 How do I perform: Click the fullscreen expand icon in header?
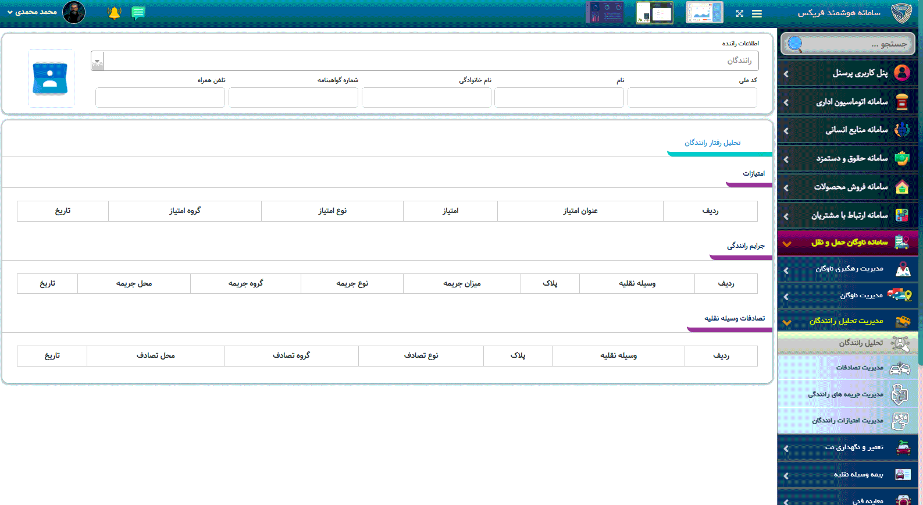coord(739,13)
